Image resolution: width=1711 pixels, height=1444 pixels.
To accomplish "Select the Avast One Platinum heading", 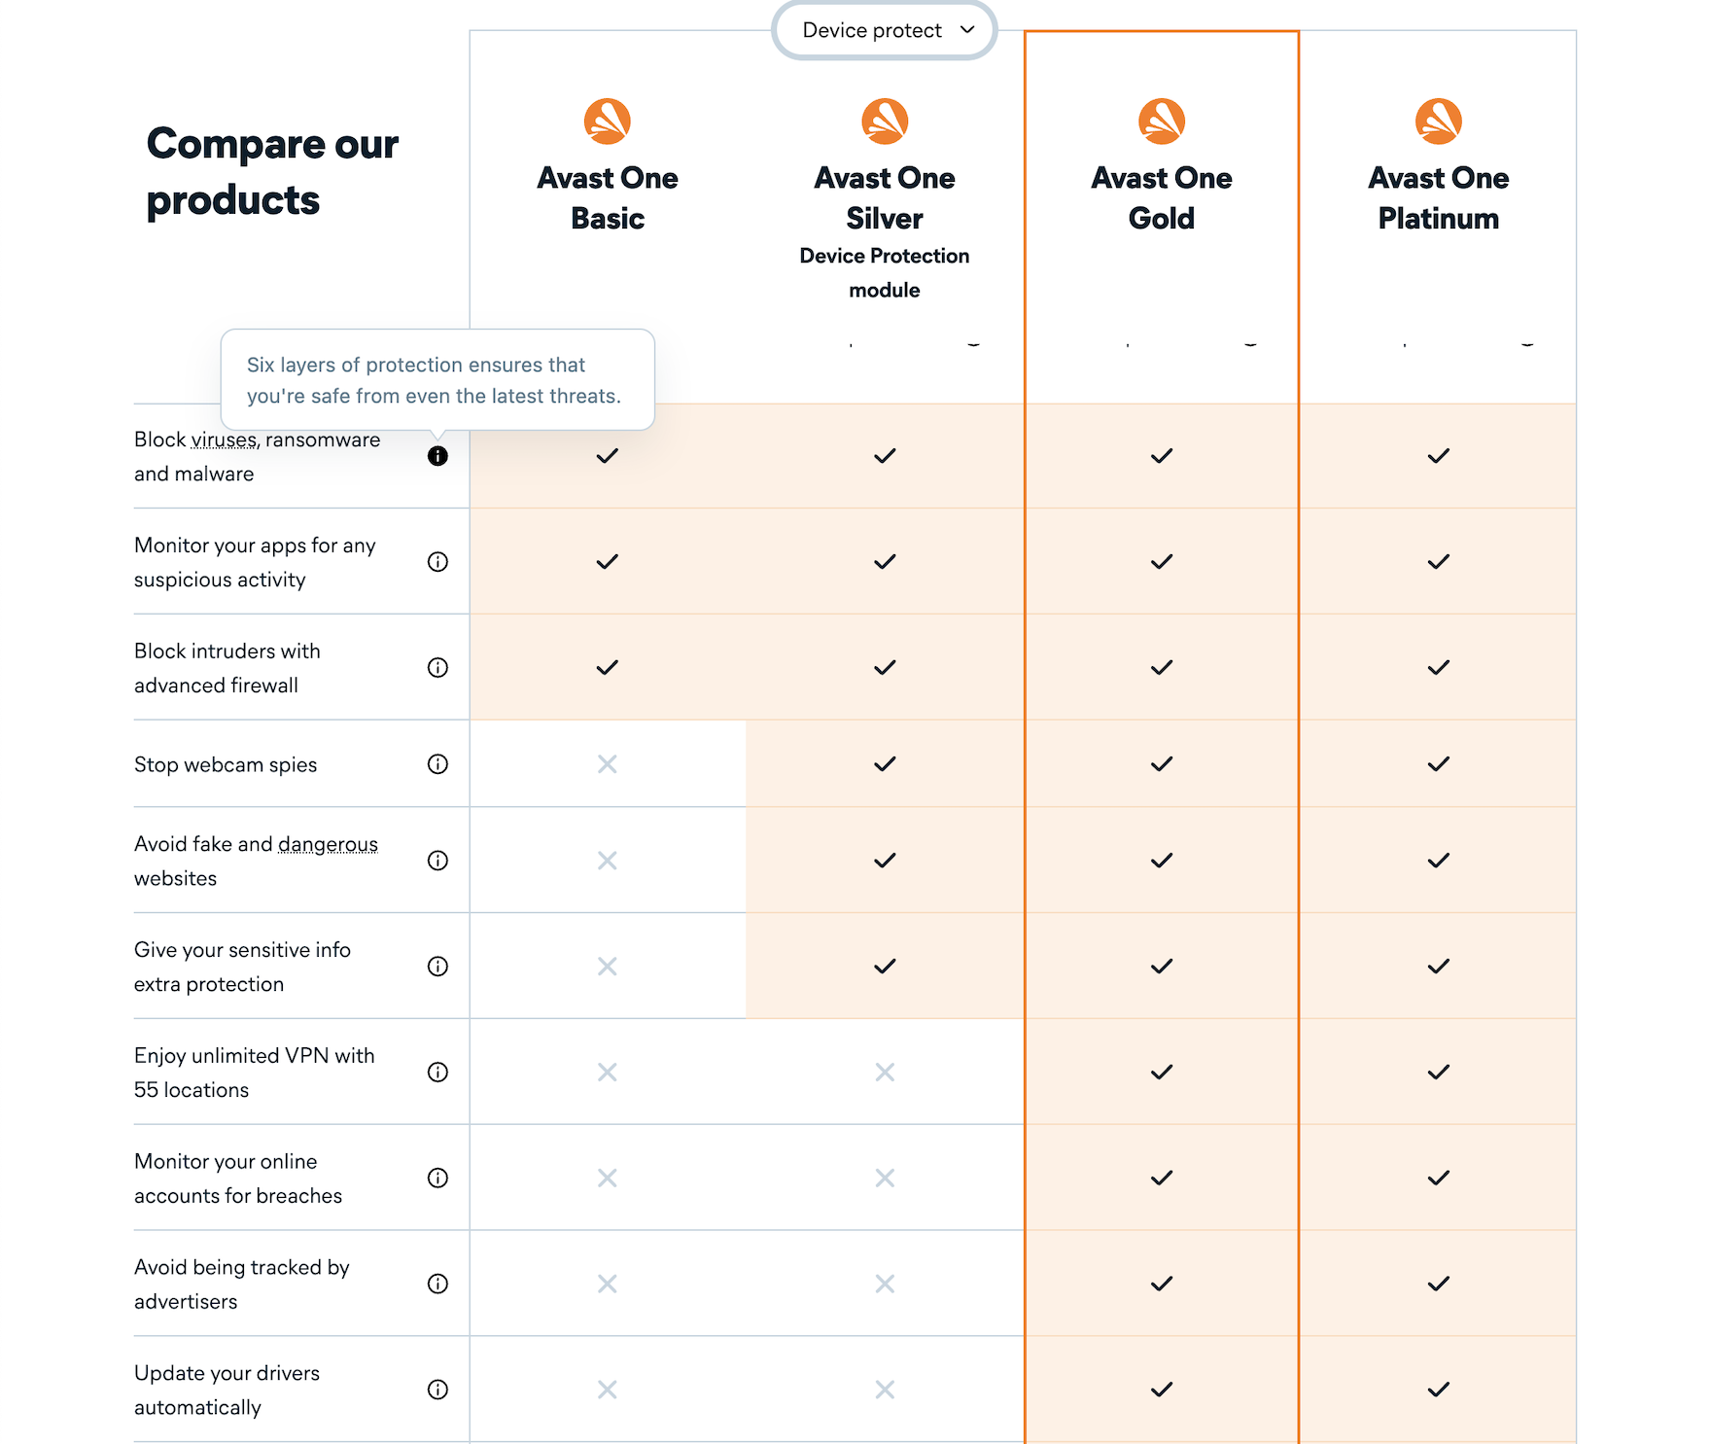I will click(x=1439, y=198).
